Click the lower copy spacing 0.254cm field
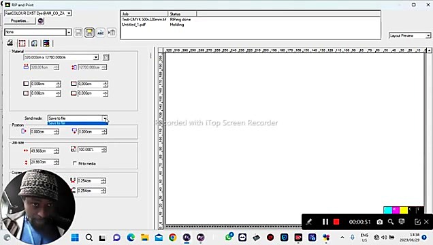This screenshot has height=245, width=433. pyautogui.click(x=89, y=191)
